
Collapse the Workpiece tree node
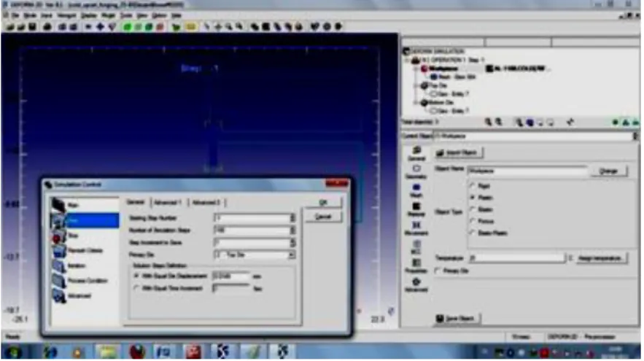pyautogui.click(x=417, y=69)
